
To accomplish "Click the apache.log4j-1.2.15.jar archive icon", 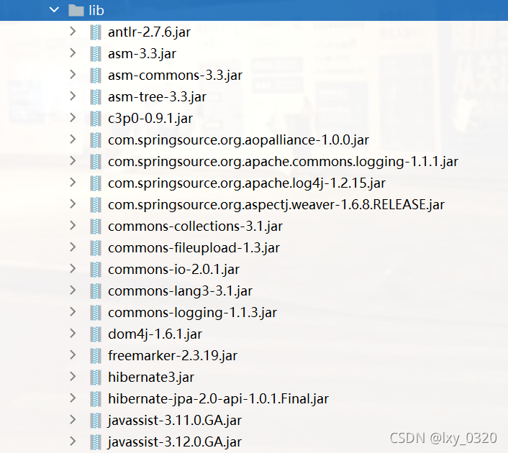I will point(96,183).
